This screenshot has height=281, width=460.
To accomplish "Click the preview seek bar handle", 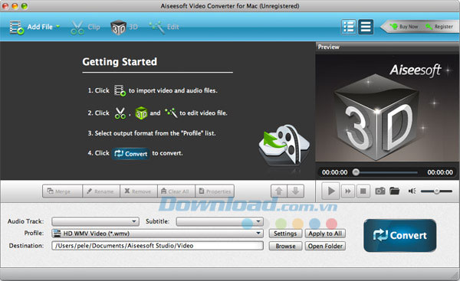I will pyautogui.click(x=356, y=172).
